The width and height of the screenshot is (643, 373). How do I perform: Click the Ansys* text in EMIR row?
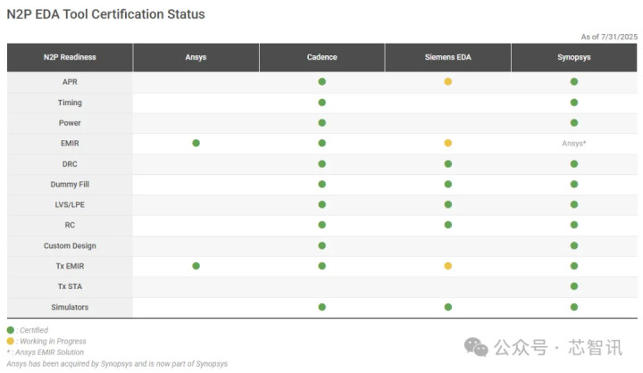point(573,143)
